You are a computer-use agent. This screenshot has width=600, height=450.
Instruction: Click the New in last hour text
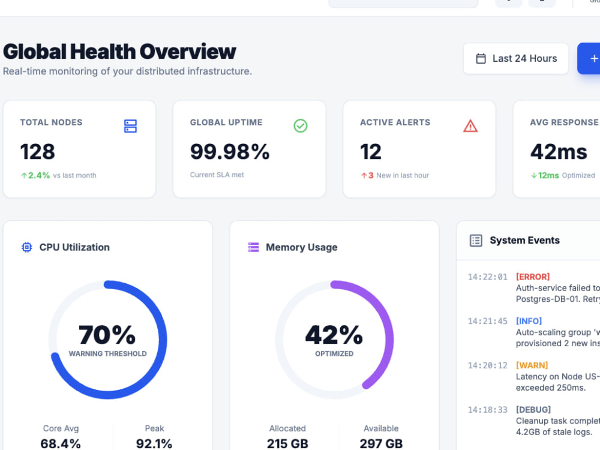(403, 176)
